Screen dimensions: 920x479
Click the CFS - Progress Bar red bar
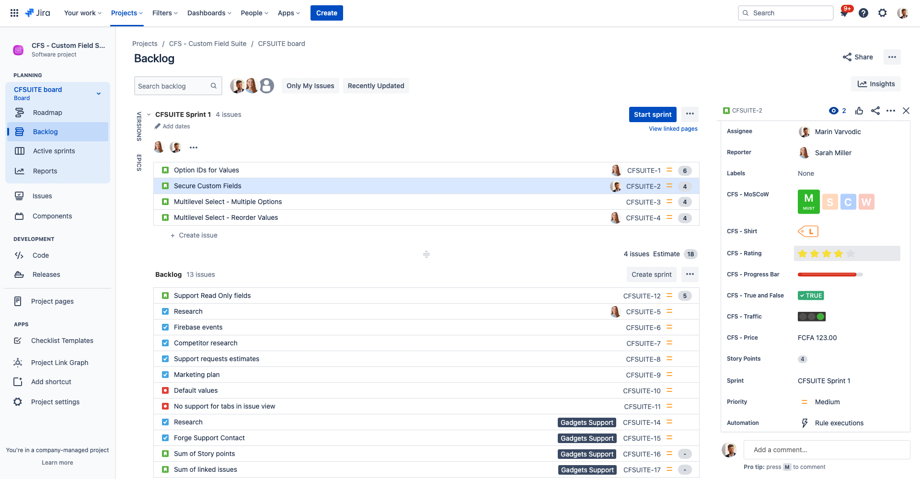coord(827,274)
